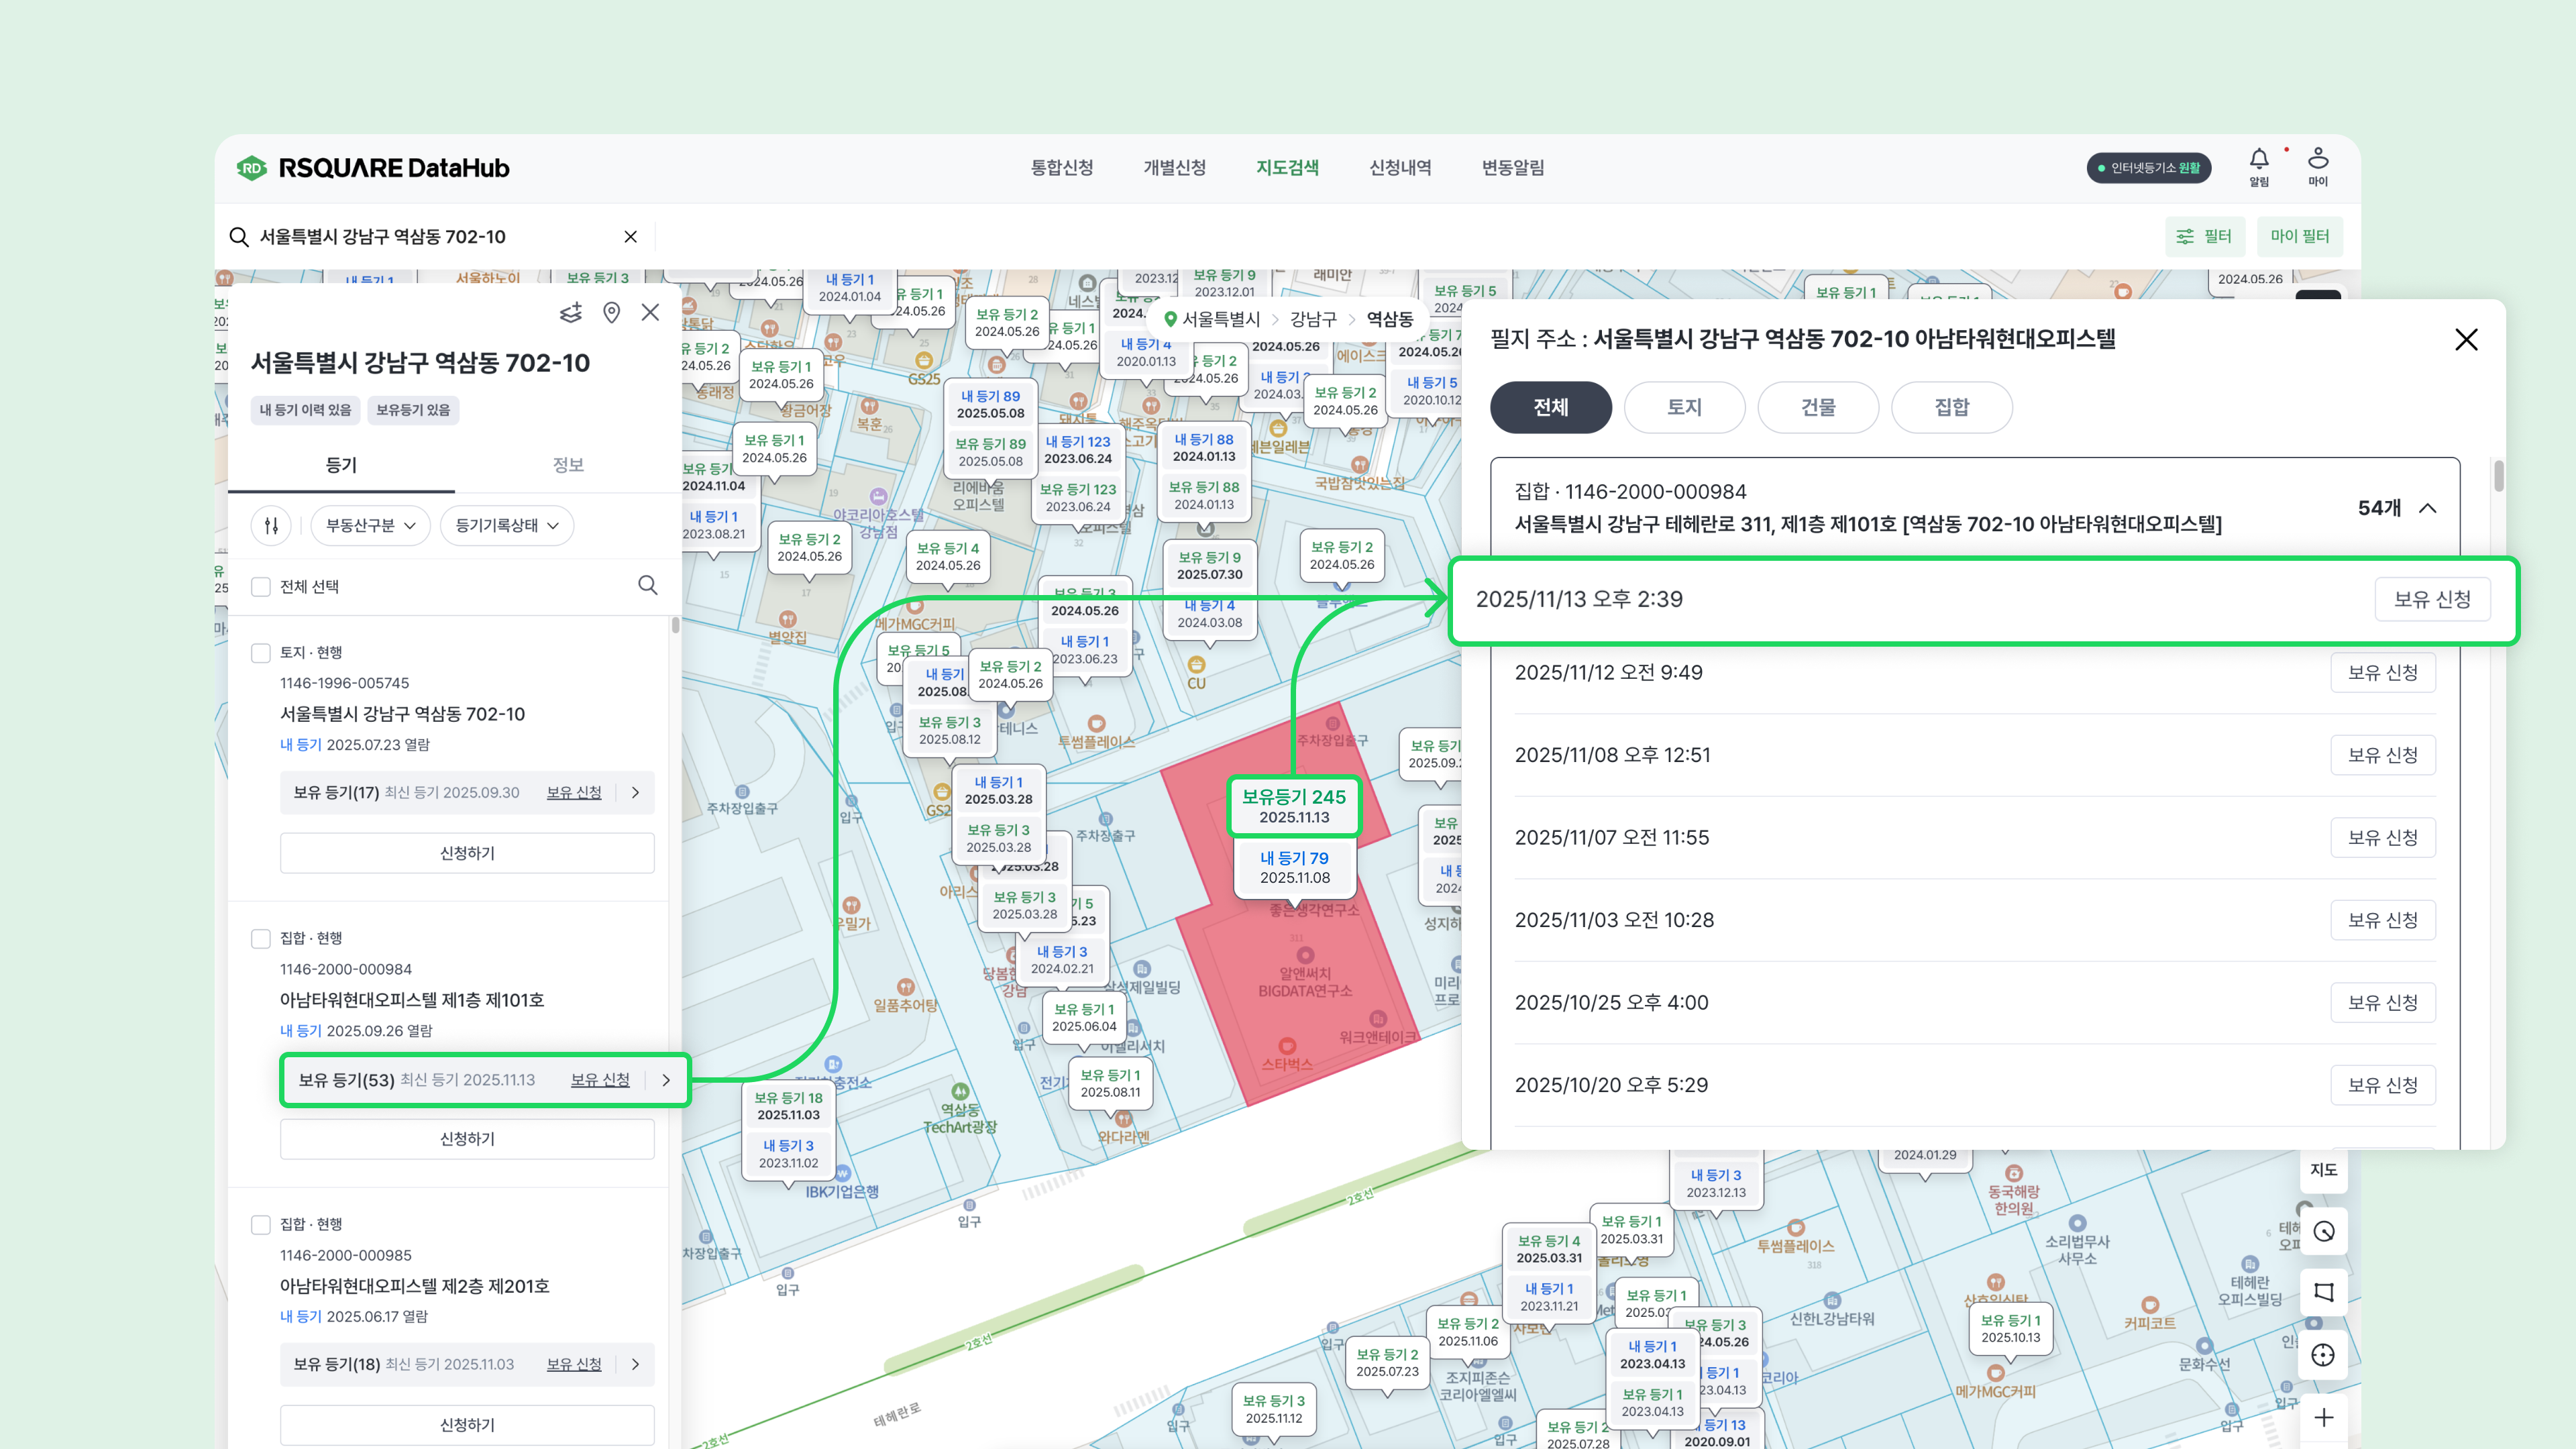This screenshot has height=1449, width=2576.
Task: Click 신청하기 under 토지 702-10 entry
Action: [x=467, y=853]
